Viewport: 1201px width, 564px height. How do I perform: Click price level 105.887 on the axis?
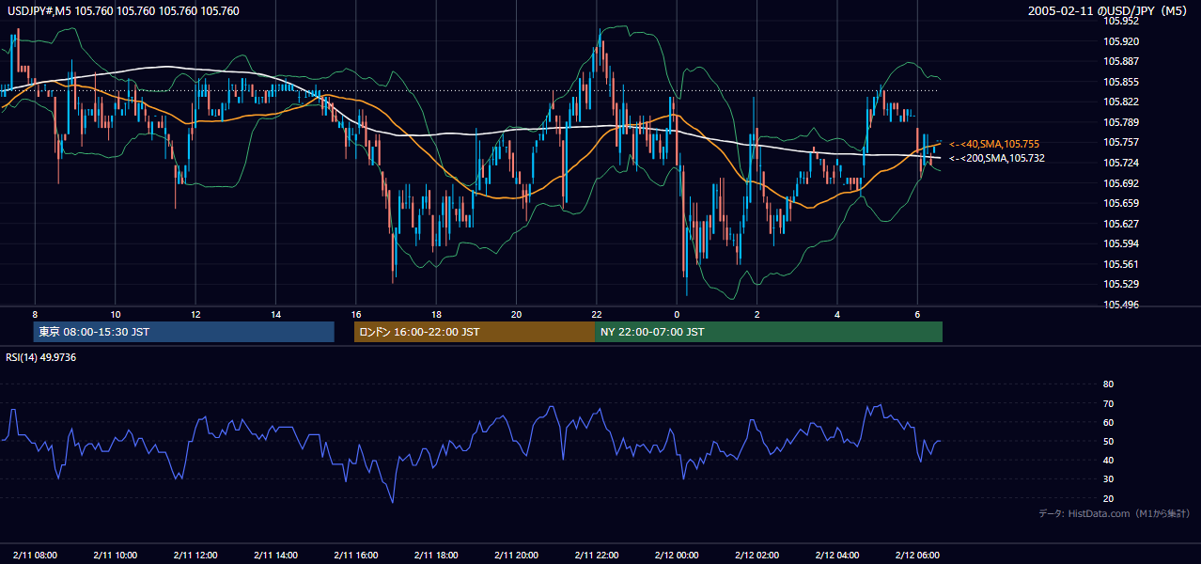point(1123,61)
